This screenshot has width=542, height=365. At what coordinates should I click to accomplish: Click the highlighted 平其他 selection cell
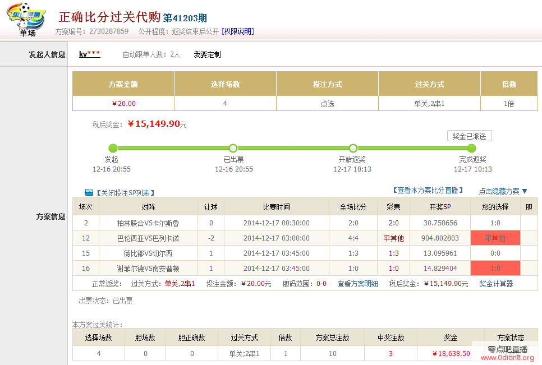(x=495, y=238)
